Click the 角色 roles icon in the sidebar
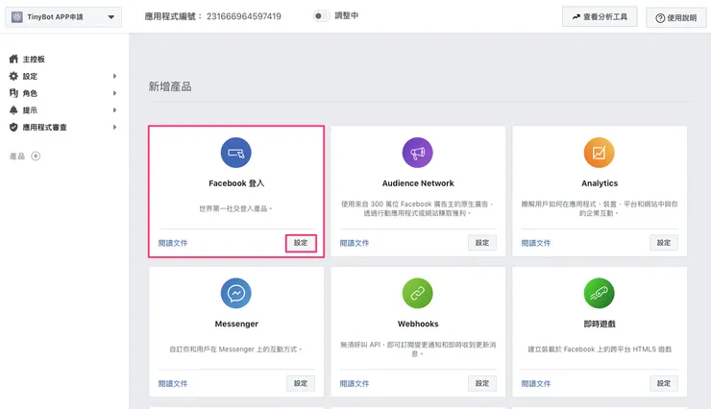The width and height of the screenshot is (711, 409). 13,93
